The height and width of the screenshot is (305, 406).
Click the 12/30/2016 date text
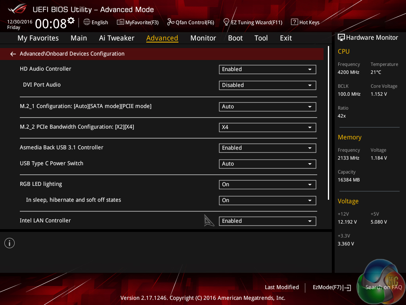pos(20,22)
